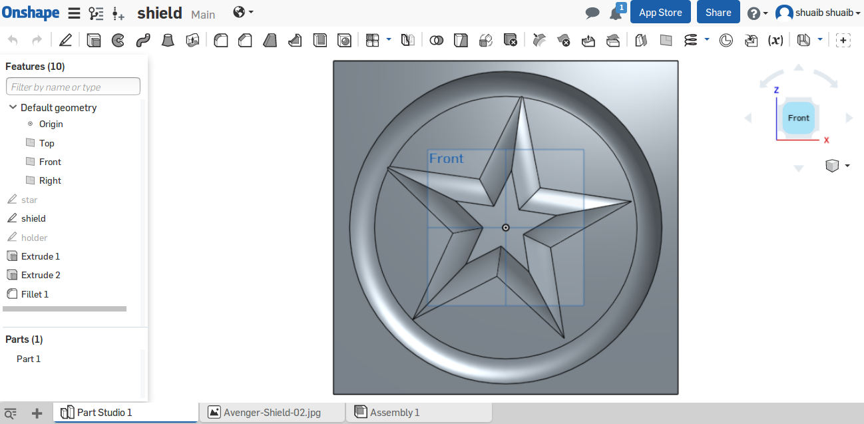Click the App Store button
864x424 pixels.
(x=660, y=13)
